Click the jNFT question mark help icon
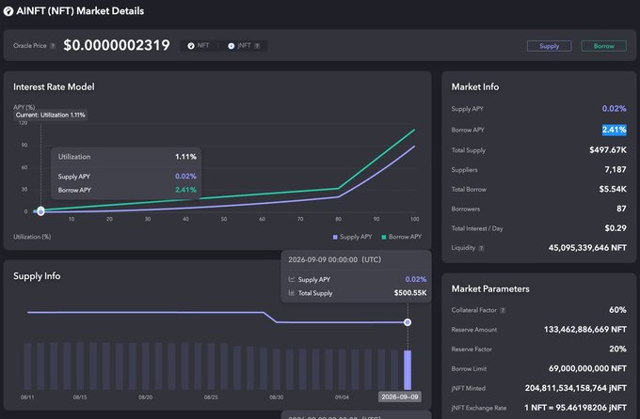The image size is (640, 419). 257,46
